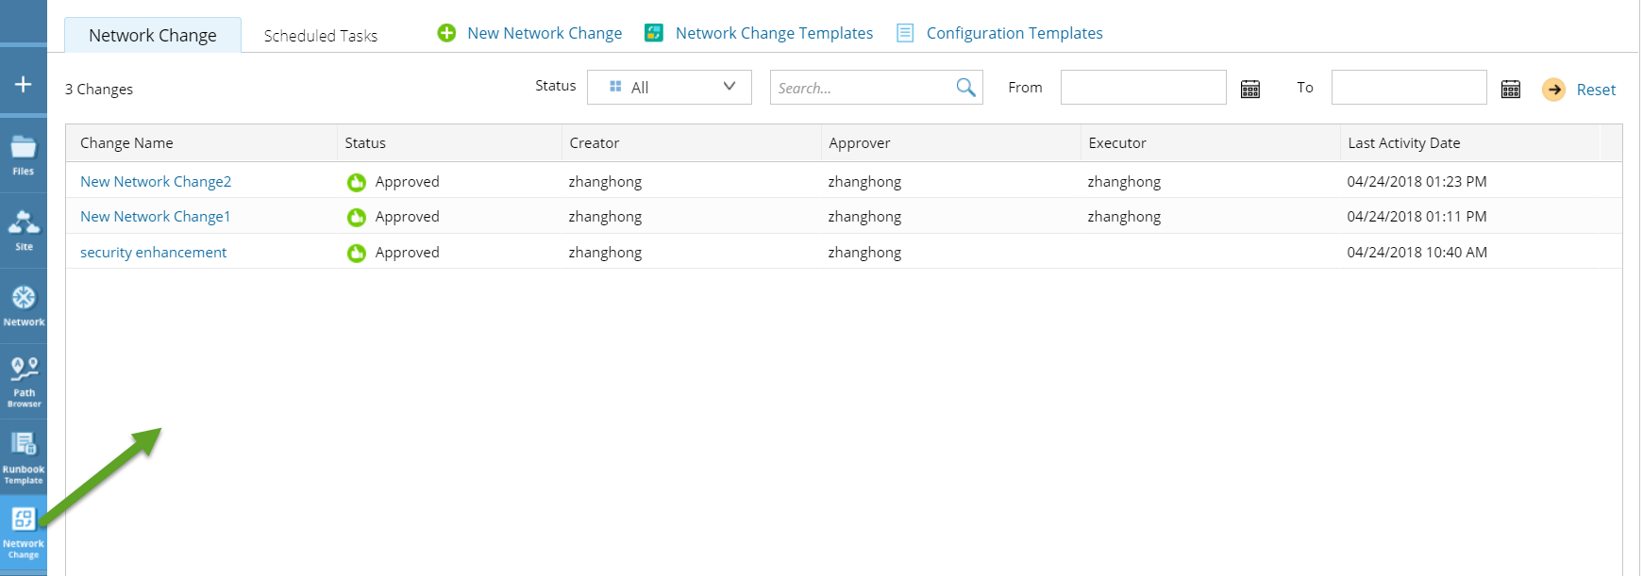
Task: Click the search magnifier icon
Action: pyautogui.click(x=965, y=88)
